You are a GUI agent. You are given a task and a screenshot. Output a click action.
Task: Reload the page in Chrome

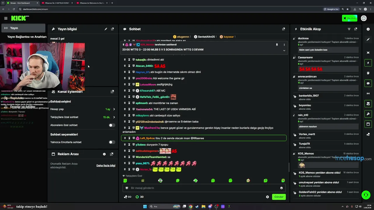coord(14,9)
